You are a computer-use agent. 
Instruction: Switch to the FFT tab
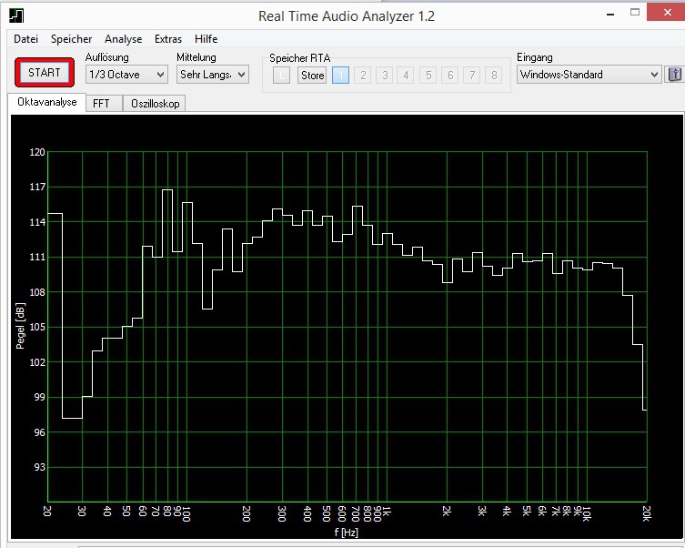[101, 104]
